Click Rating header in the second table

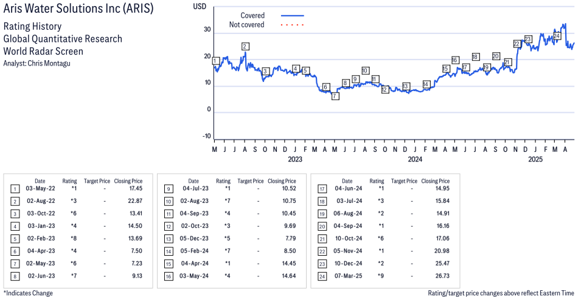tap(223, 181)
